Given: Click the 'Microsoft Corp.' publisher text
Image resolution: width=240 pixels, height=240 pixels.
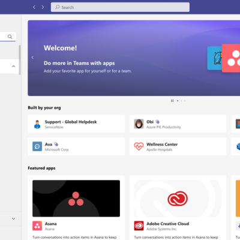Looking at the screenshot, I should coord(57,149).
